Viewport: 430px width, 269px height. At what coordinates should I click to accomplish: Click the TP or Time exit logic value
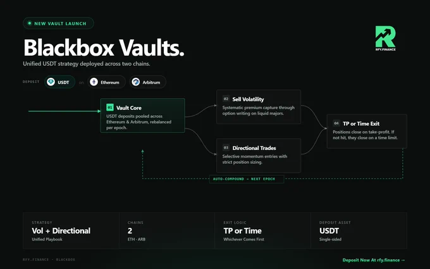[242, 231]
